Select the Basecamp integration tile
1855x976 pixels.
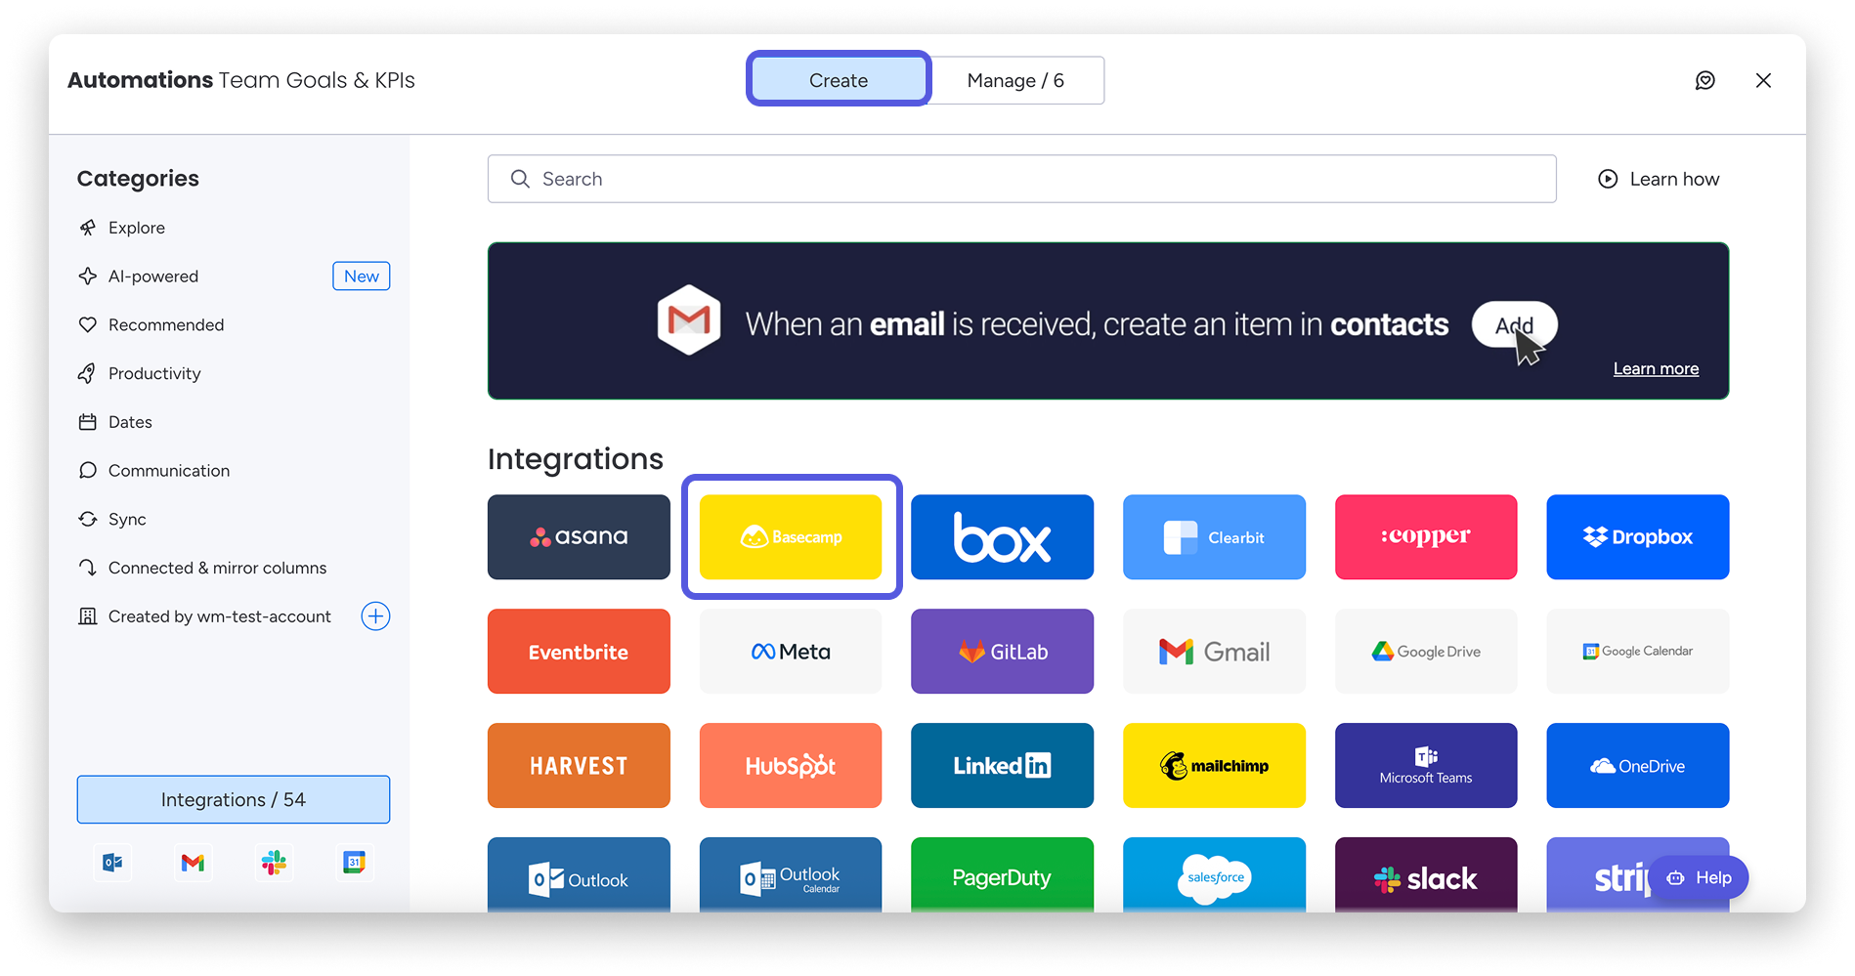click(791, 536)
